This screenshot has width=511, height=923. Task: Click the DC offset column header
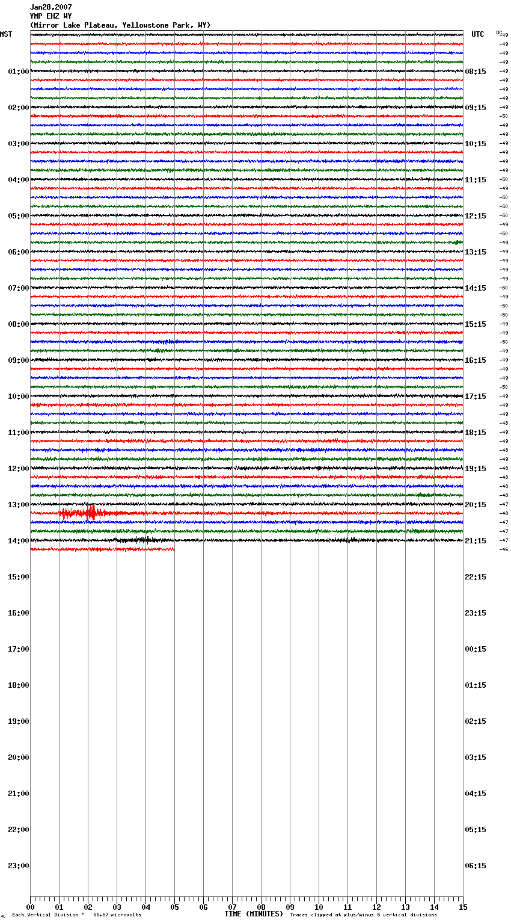[x=499, y=32]
